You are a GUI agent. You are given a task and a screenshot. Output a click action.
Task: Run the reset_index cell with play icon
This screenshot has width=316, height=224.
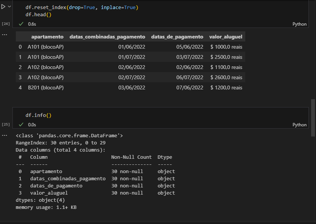pyautogui.click(x=3, y=7)
